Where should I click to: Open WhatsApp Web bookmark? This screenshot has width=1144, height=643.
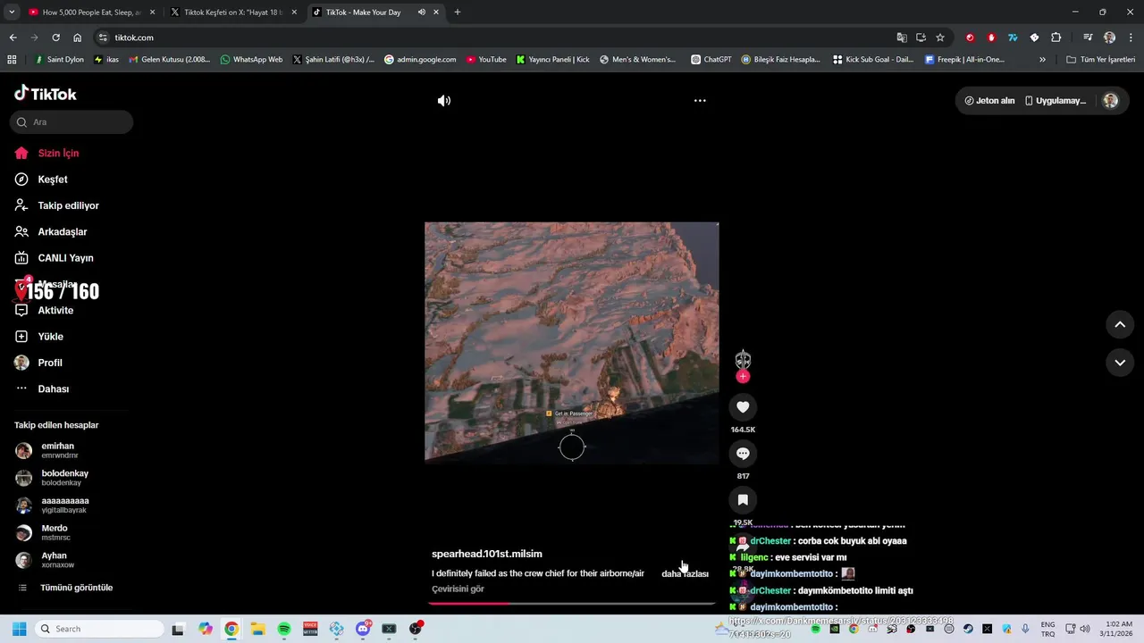coord(251,60)
